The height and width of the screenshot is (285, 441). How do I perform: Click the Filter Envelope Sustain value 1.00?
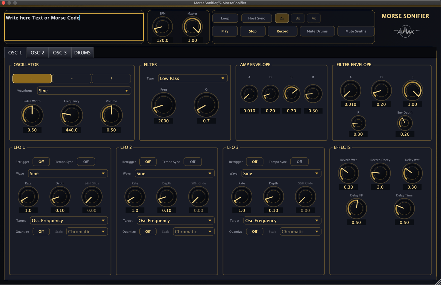tap(412, 104)
